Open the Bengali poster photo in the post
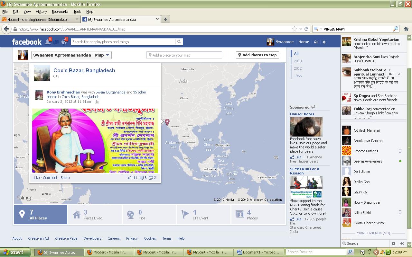Screen dimensions: 412x257 (x=95, y=141)
